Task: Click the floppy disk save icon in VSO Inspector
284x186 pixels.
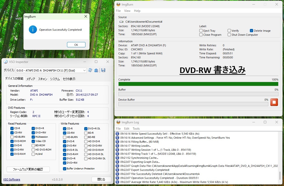Action: (x=103, y=70)
